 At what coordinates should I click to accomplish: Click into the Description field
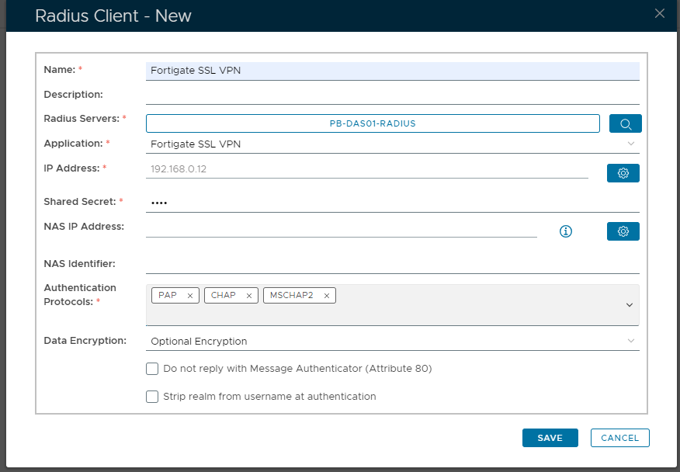pyautogui.click(x=392, y=95)
